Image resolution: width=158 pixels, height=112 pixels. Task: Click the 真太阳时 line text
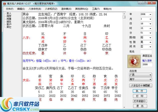pos(53,22)
